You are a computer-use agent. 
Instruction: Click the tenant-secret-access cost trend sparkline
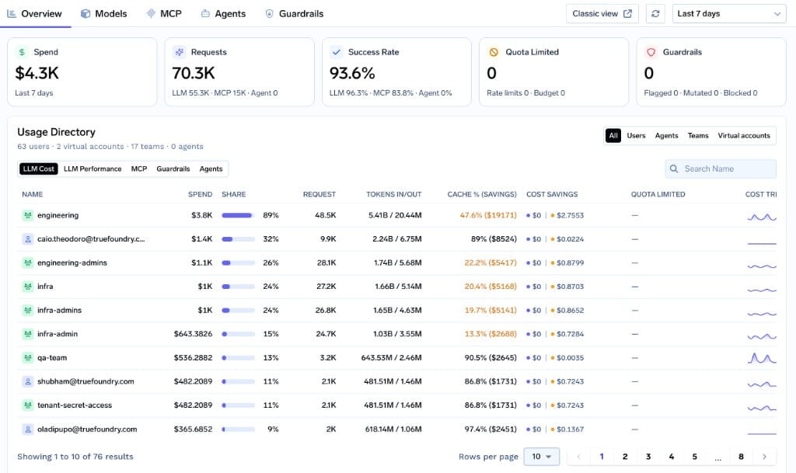[x=762, y=407]
